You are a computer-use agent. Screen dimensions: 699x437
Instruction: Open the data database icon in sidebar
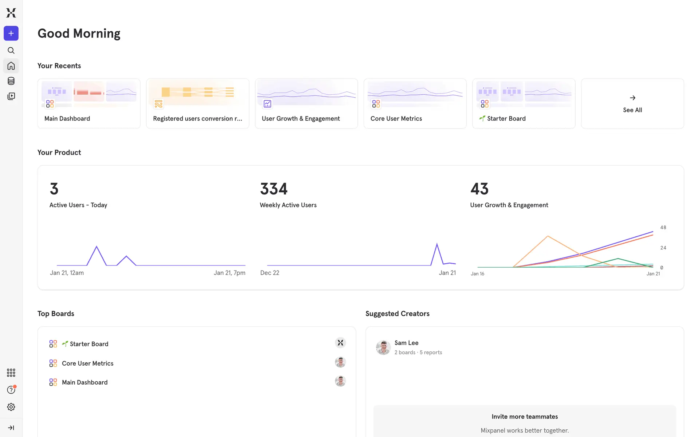click(11, 81)
